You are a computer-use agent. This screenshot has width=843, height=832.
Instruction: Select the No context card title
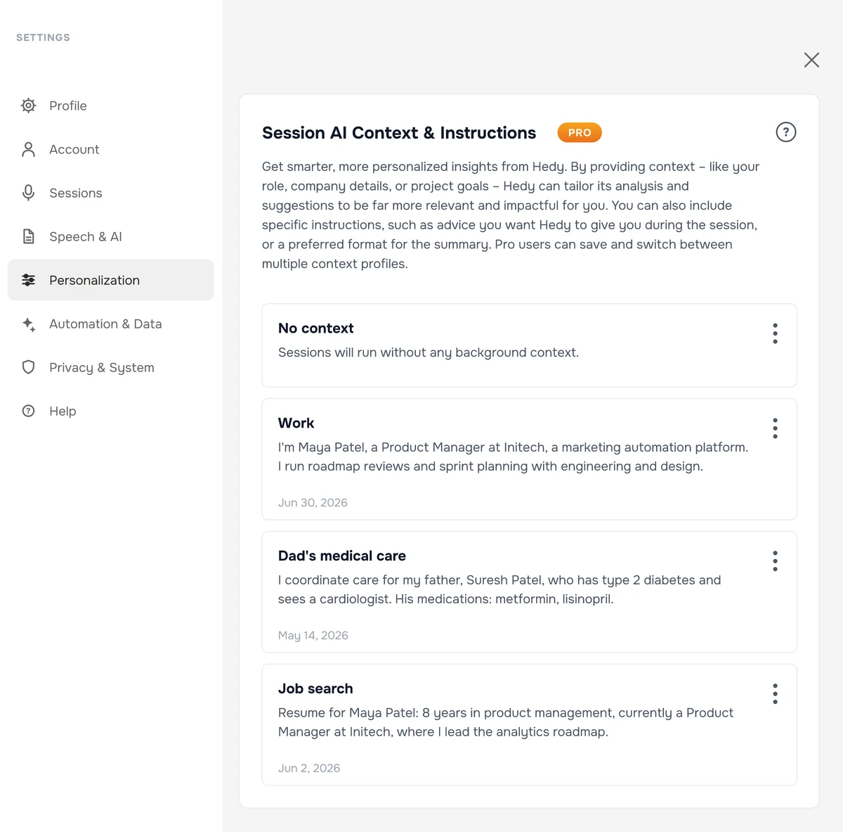(315, 328)
